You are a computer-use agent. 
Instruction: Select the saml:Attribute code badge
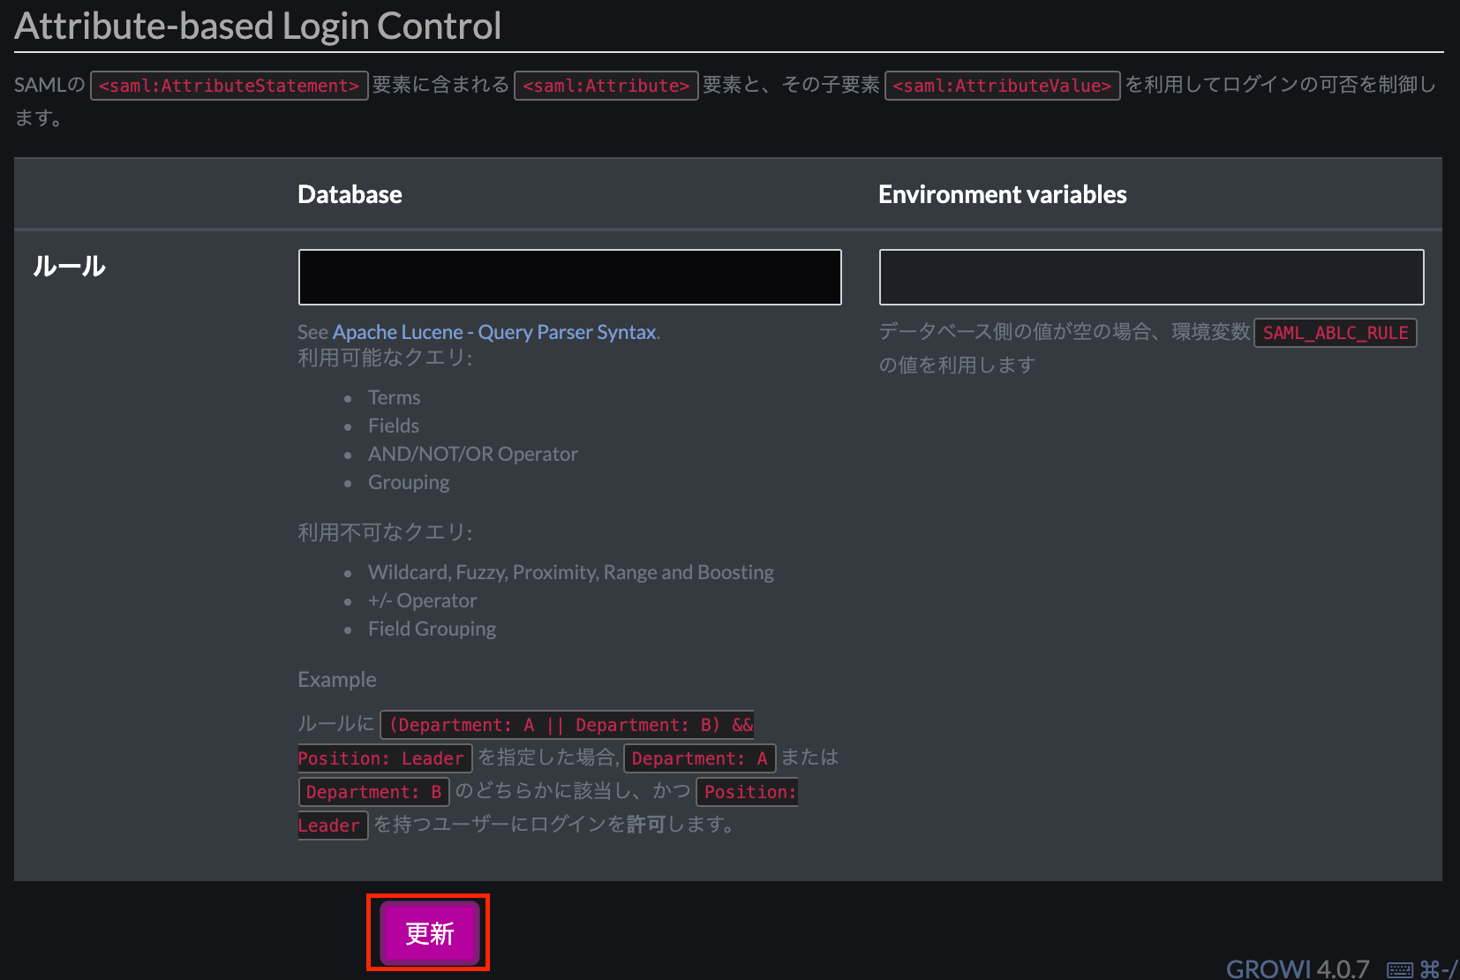point(606,85)
